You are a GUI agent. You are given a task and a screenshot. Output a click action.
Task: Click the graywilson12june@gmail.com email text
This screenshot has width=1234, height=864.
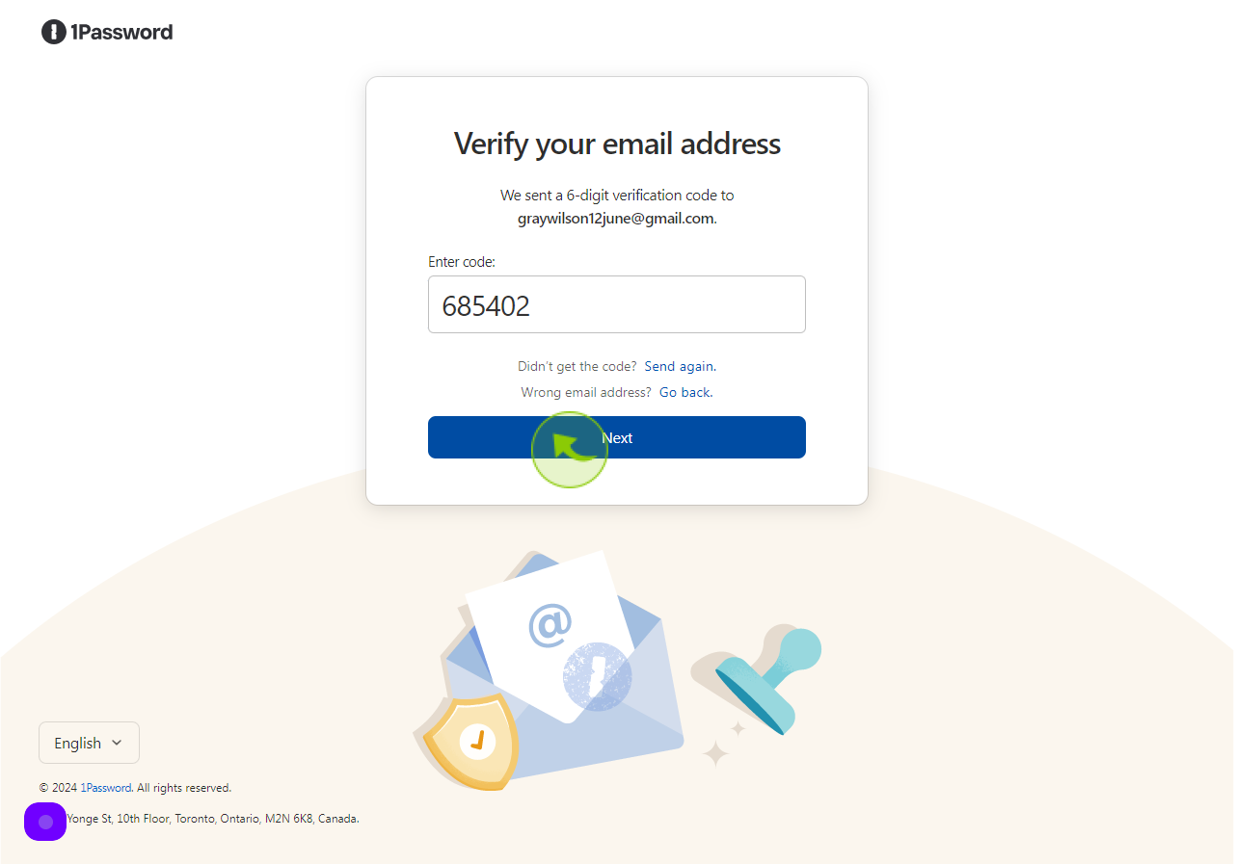pos(616,218)
